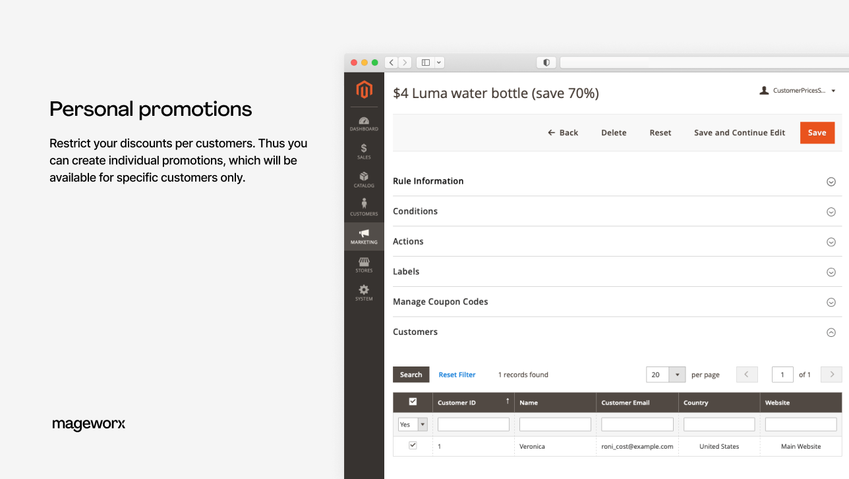Uncheck the checkbox on Veronica's customer row
The height and width of the screenshot is (479, 849).
[413, 445]
